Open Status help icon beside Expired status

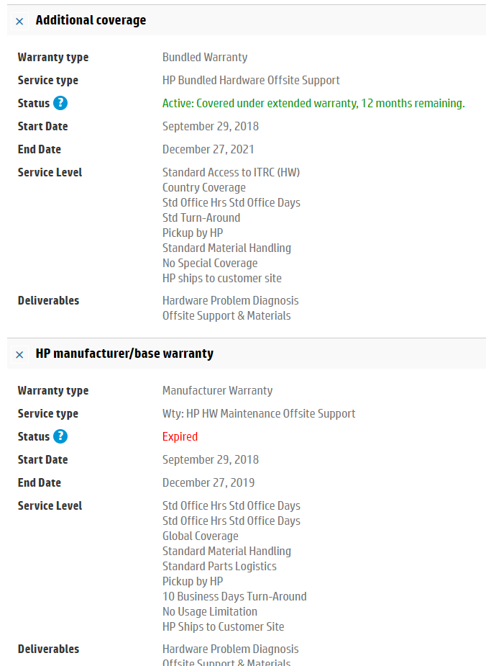pos(60,436)
